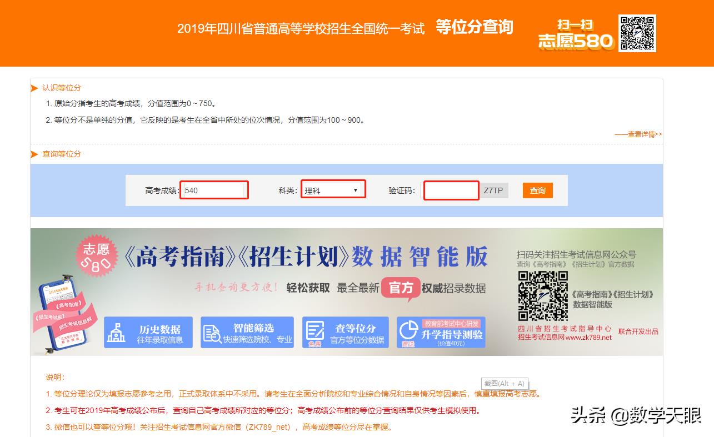The height and width of the screenshot is (437, 714).
Task: Click the 验证码 captcha input field
Action: click(x=451, y=190)
